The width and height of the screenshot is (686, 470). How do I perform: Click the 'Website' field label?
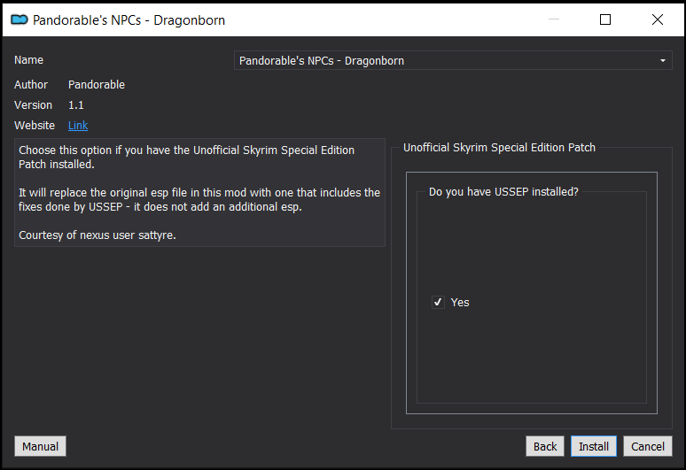35,126
